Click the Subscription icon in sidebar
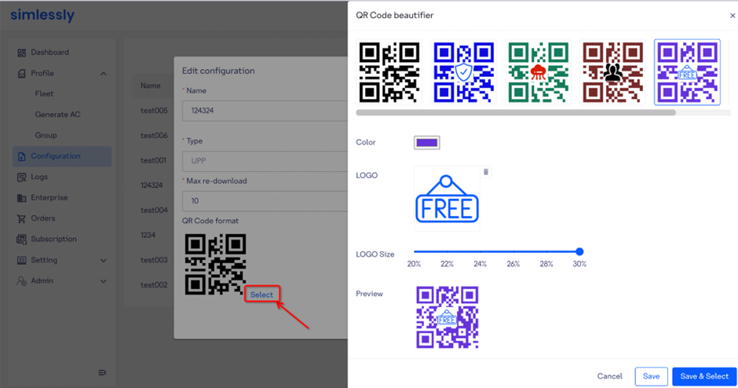 point(22,240)
